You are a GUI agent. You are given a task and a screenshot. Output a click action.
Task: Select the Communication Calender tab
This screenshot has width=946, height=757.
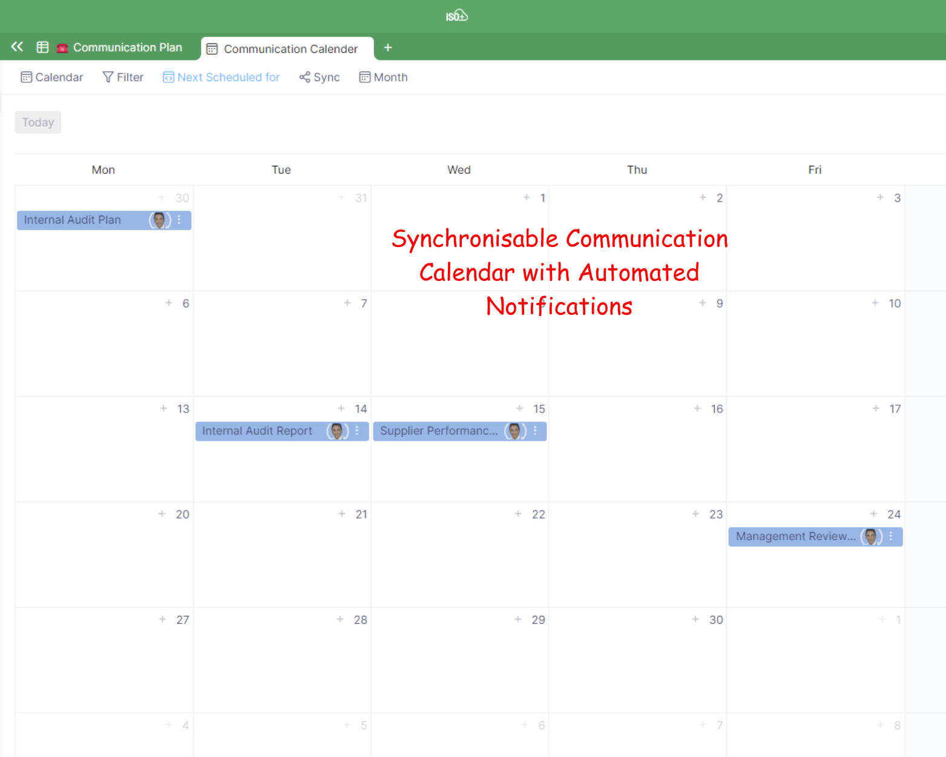[x=290, y=49]
